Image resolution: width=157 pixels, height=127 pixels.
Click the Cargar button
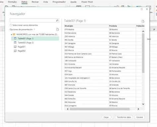pyautogui.click(x=106, y=117)
